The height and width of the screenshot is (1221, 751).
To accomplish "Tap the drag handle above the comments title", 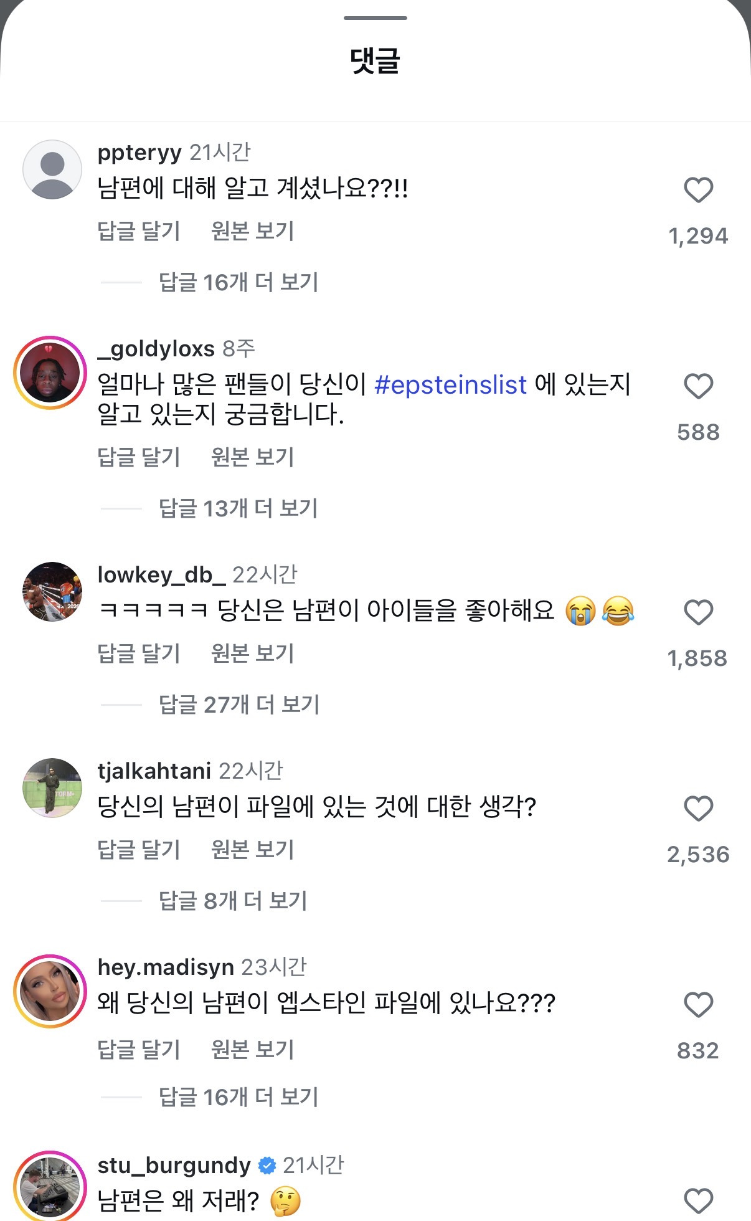I will click(375, 18).
